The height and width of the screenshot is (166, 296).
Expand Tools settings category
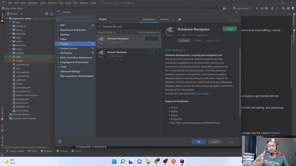tap(58, 67)
